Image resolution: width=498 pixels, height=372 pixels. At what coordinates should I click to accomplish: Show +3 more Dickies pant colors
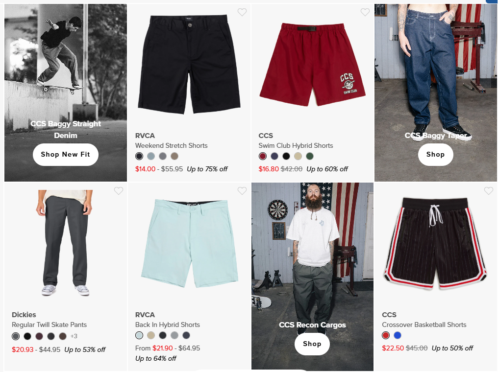[74, 336]
